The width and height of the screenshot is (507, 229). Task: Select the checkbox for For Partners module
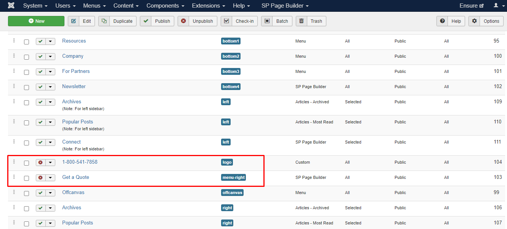pyautogui.click(x=26, y=72)
